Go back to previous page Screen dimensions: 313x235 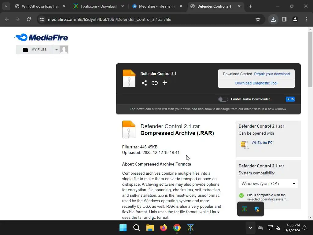(x=7, y=19)
